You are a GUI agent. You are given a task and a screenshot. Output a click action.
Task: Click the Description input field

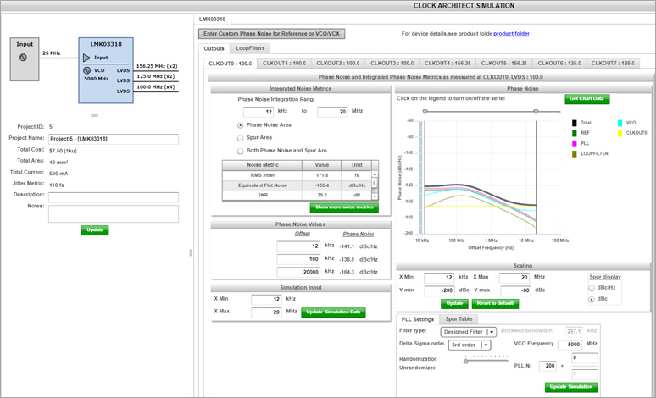(114, 197)
